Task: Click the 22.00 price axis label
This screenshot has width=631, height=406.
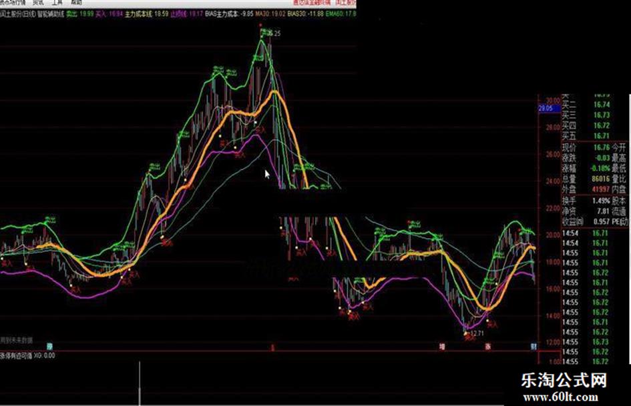Action: coord(553,208)
